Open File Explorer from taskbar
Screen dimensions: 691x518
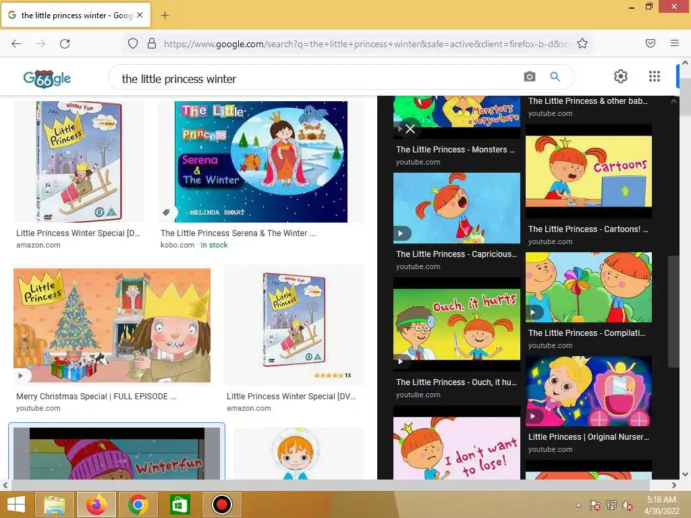coord(54,505)
